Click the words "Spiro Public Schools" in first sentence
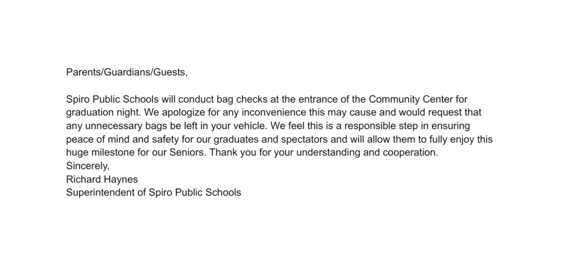 point(112,99)
